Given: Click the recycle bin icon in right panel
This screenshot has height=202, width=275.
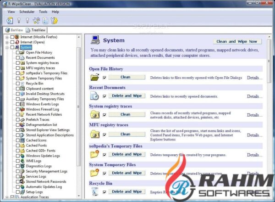Looking at the screenshot, I should pyautogui.click(x=95, y=191).
